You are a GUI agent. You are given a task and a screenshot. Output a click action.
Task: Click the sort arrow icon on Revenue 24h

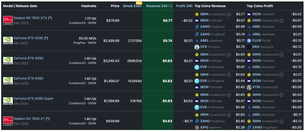click(170, 6)
